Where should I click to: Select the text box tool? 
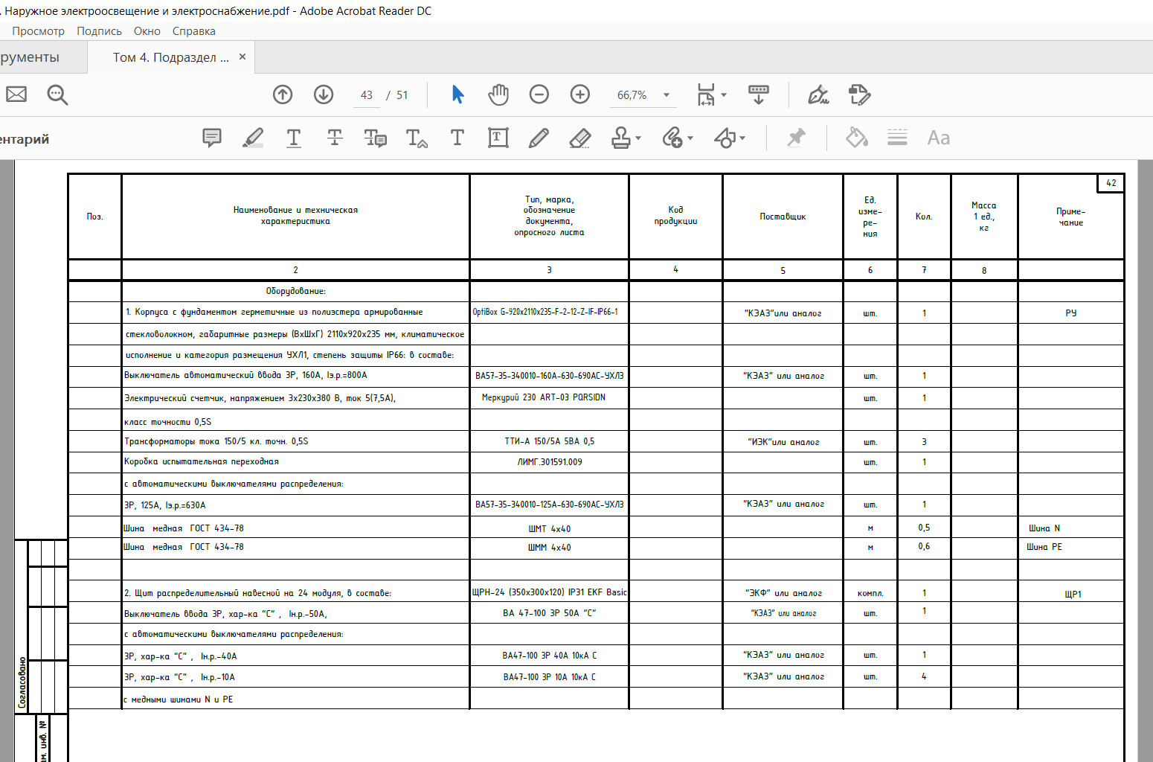click(498, 138)
